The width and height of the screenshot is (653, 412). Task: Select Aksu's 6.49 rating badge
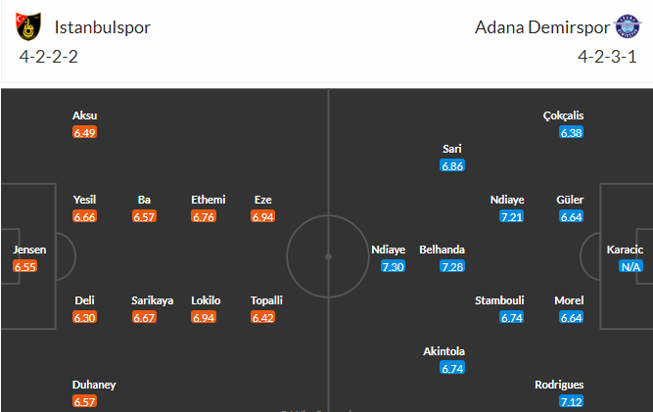84,133
